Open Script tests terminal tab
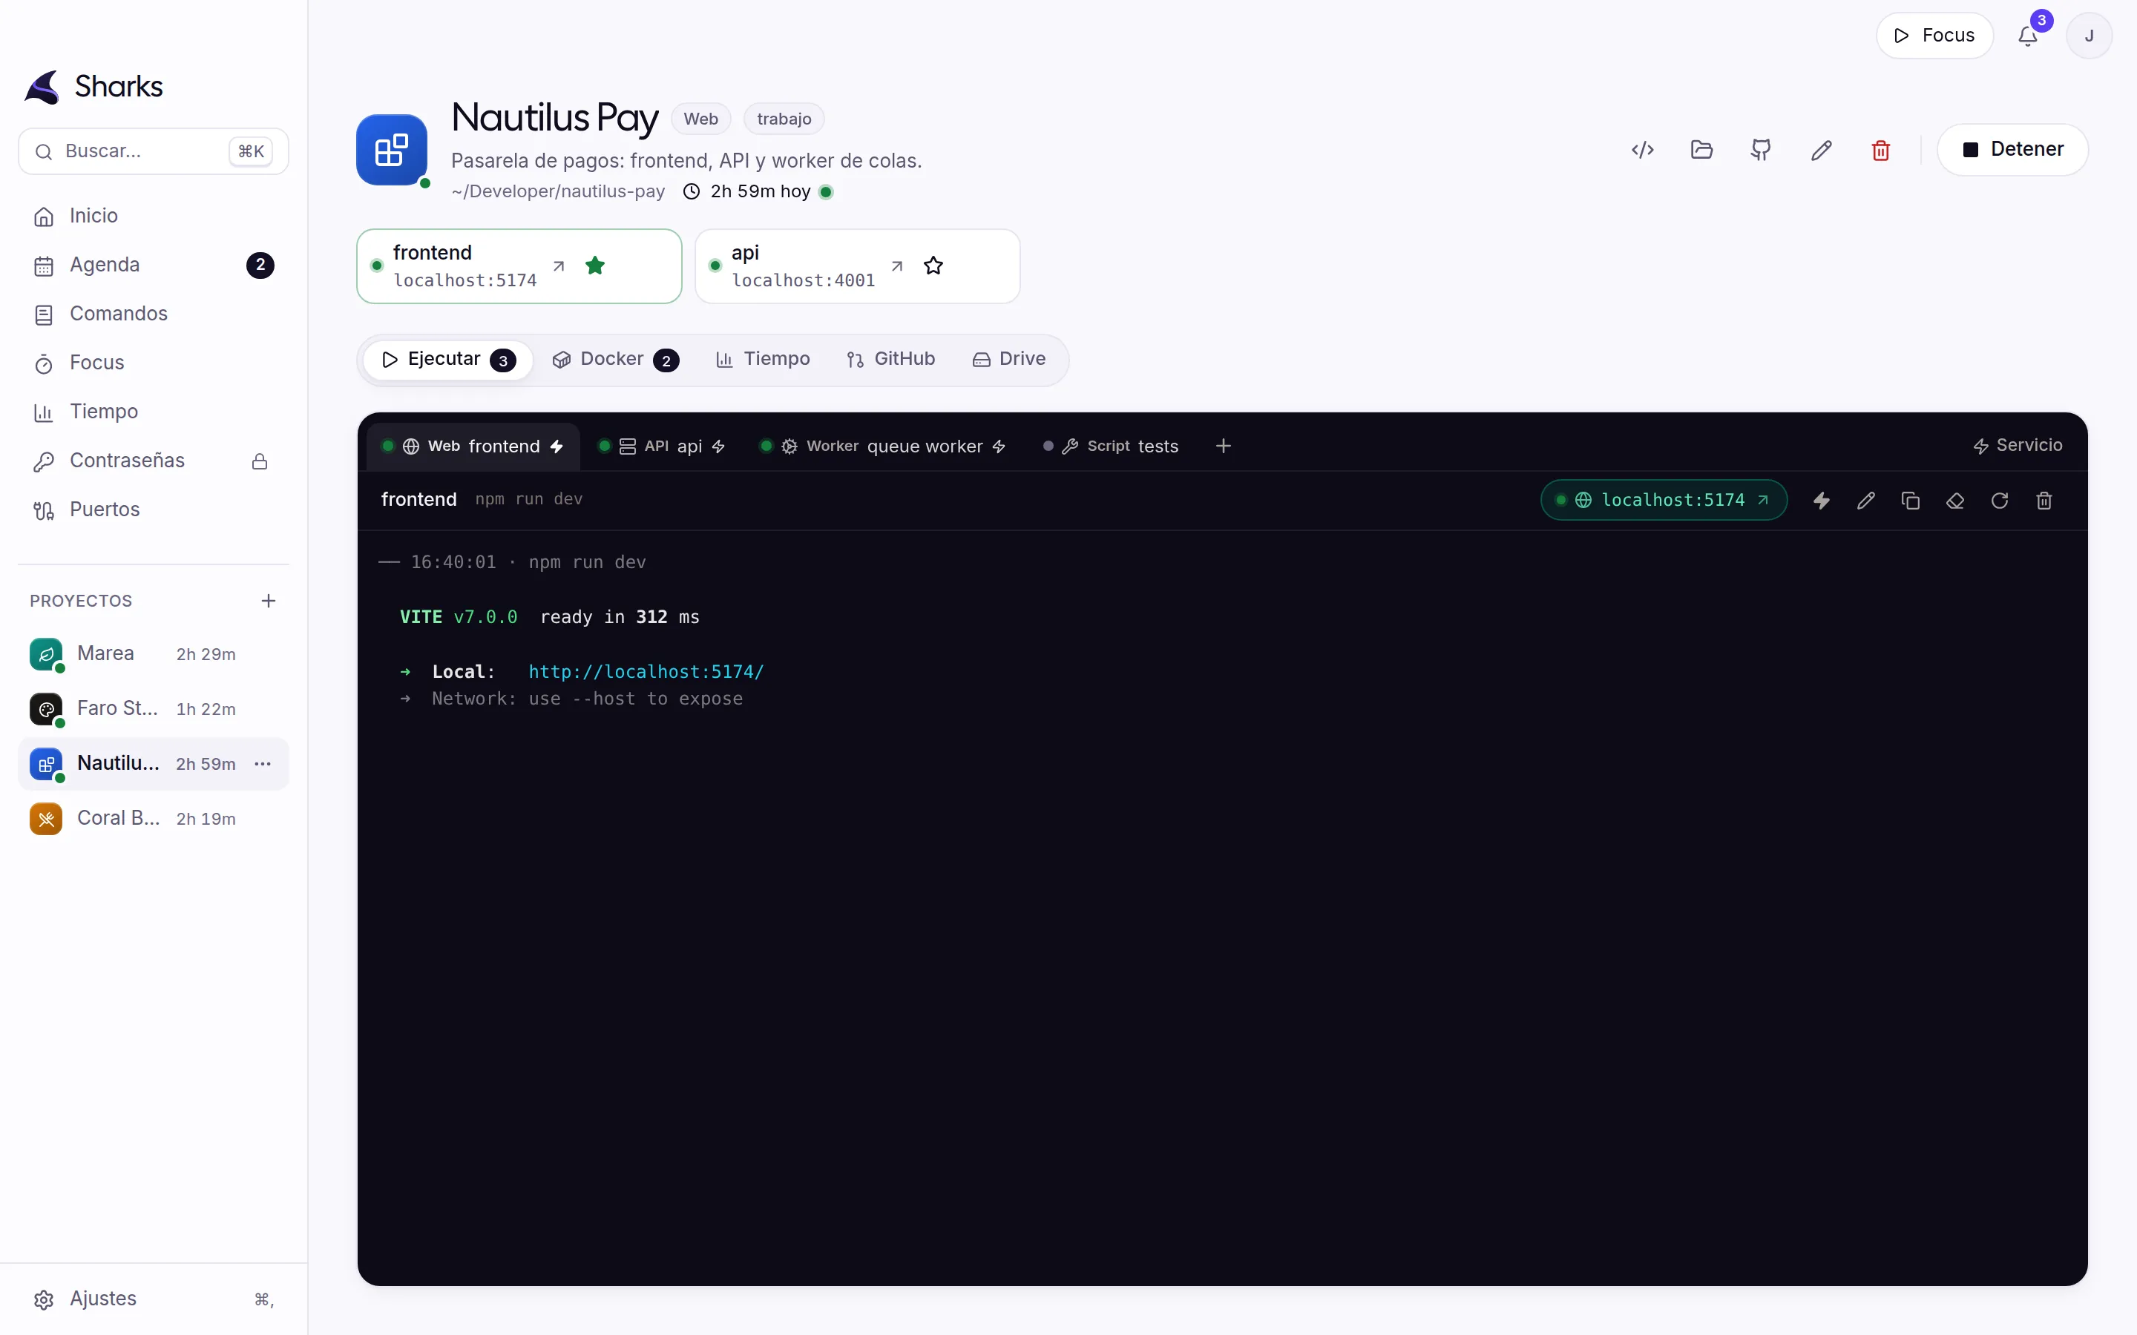 tap(1111, 446)
